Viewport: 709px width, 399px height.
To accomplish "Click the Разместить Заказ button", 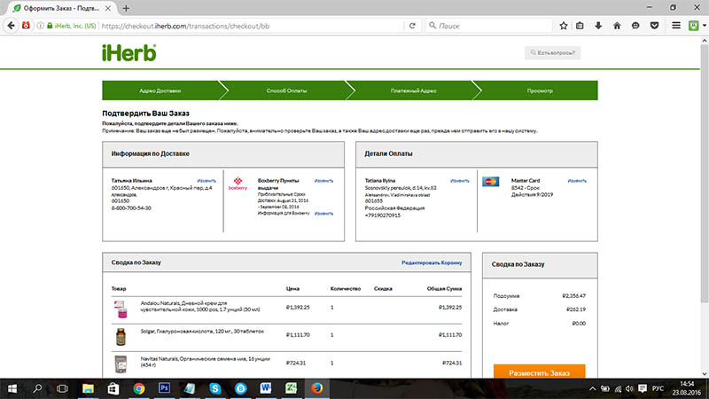I will click(x=540, y=372).
